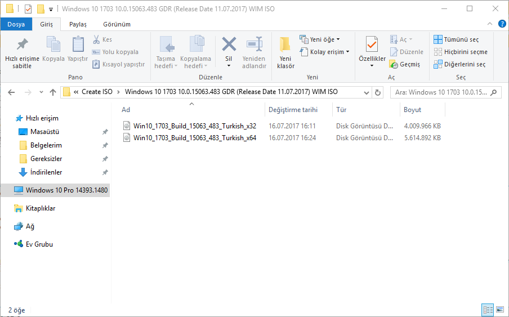
Task: Select file Win10_1703_Build_15063_483_Turkish_x64
Action: [195, 138]
